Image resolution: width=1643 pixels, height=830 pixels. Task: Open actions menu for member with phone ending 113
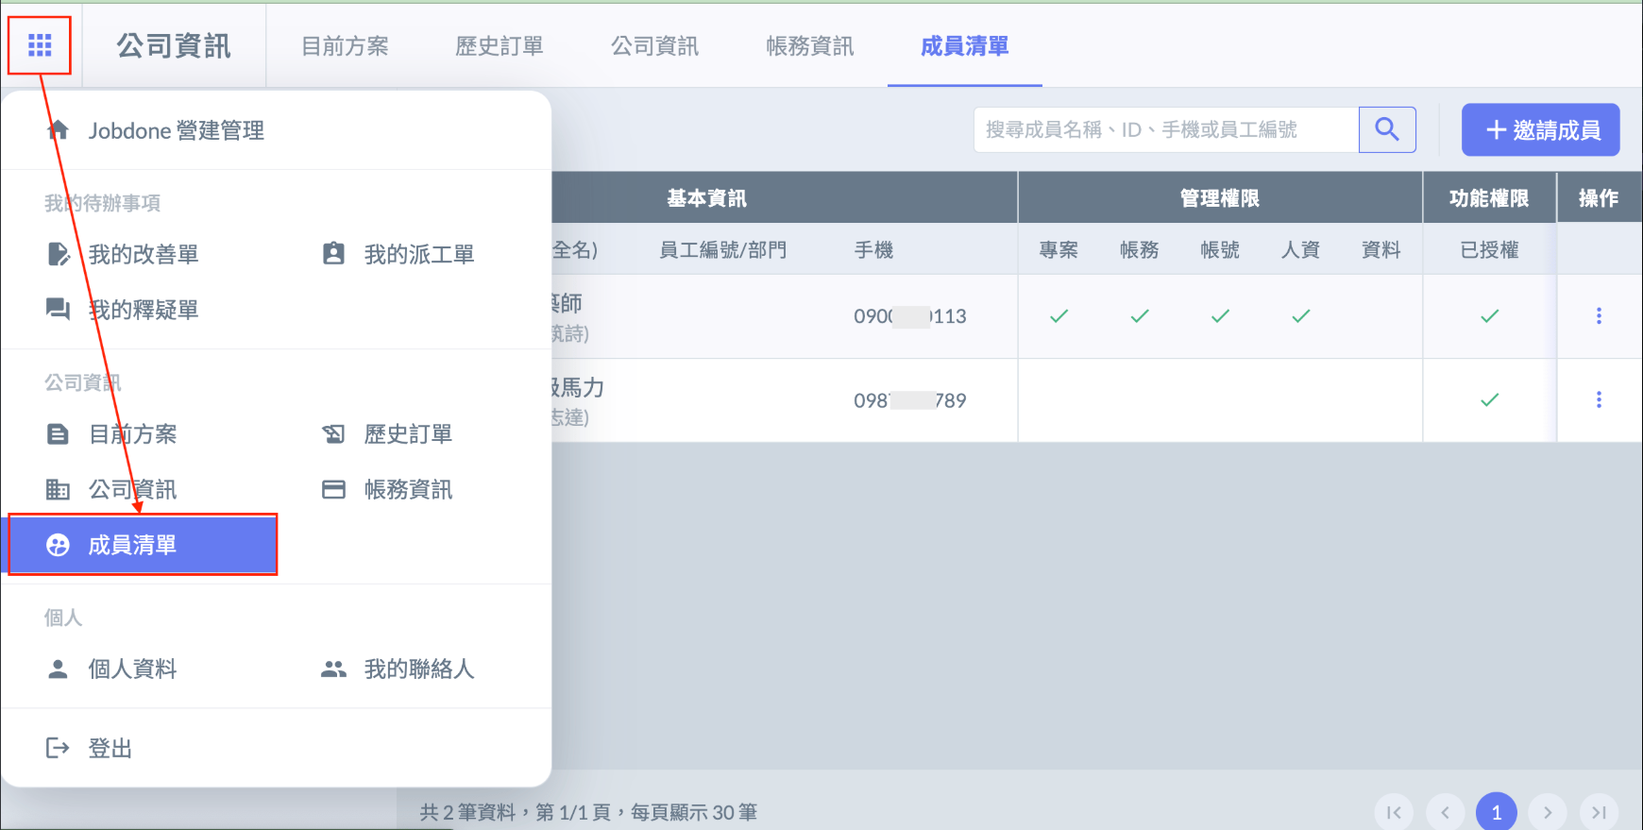(1599, 316)
